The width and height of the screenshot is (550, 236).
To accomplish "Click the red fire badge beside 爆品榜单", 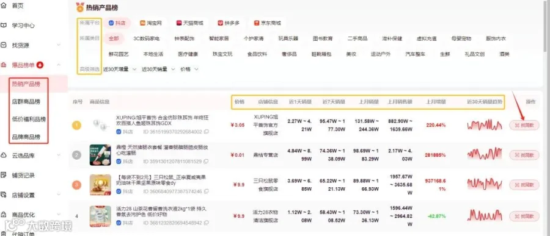I will [x=40, y=65].
